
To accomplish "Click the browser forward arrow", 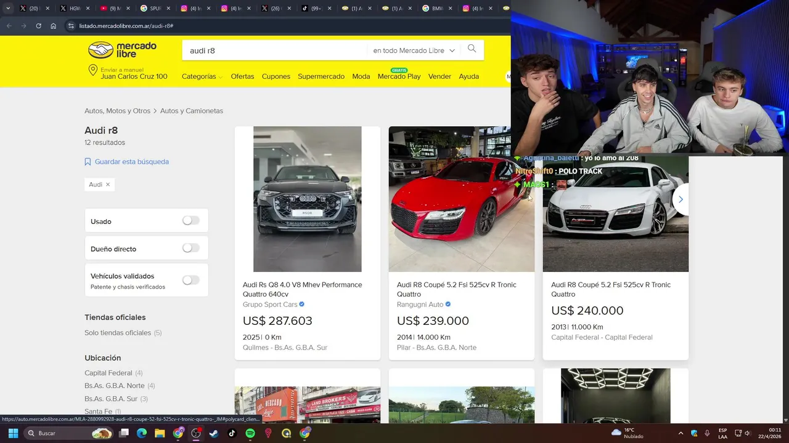I will point(23,26).
